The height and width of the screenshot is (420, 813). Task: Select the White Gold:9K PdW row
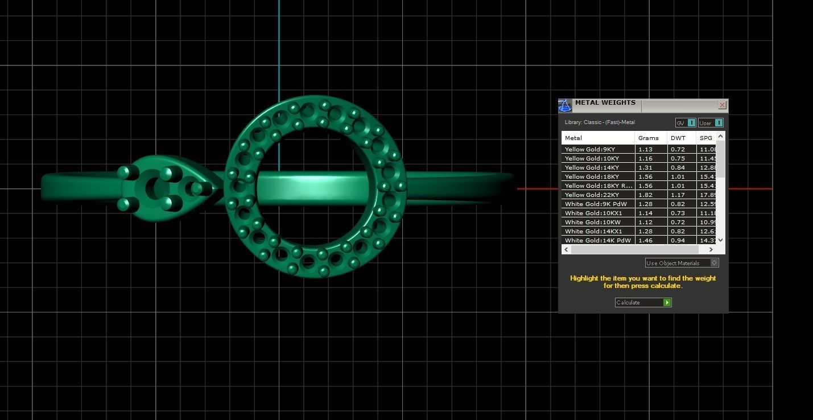639,204
